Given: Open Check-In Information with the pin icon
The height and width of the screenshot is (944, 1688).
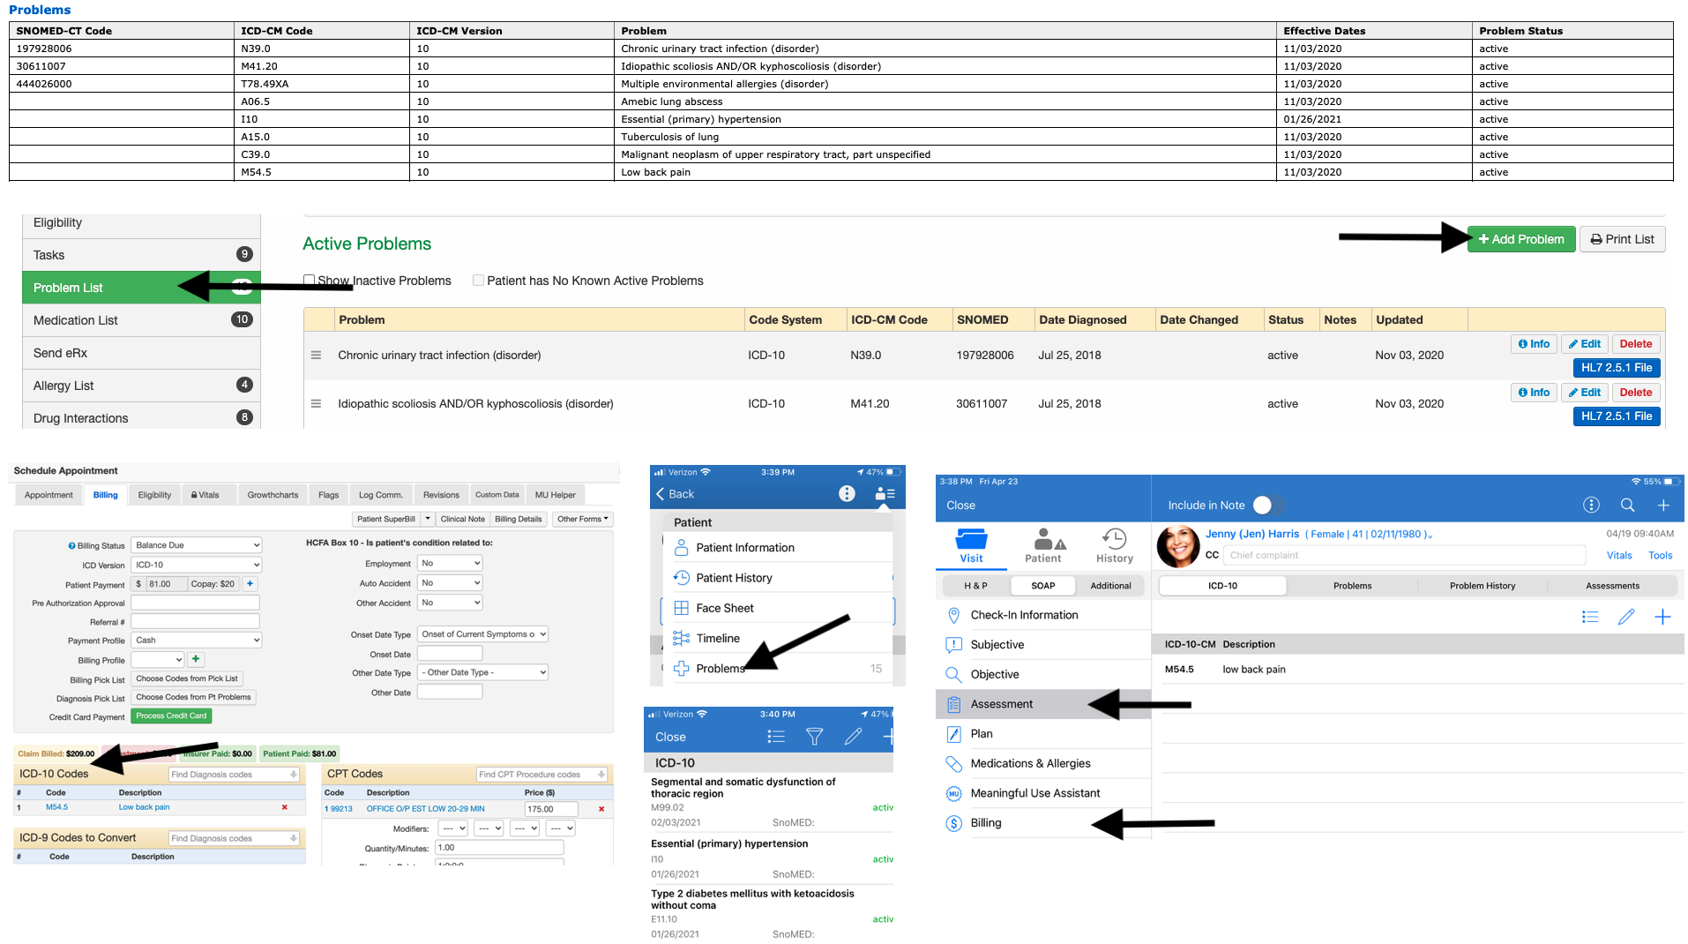Looking at the screenshot, I should [x=1043, y=615].
